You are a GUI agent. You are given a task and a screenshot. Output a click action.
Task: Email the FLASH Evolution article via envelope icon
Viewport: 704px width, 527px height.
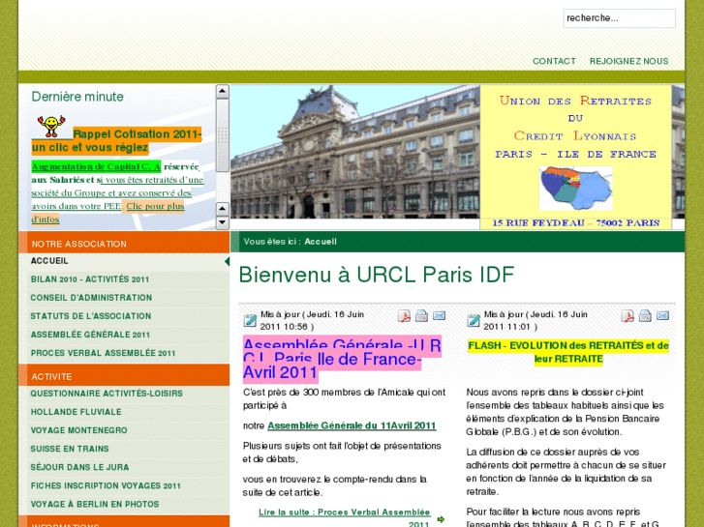point(662,316)
